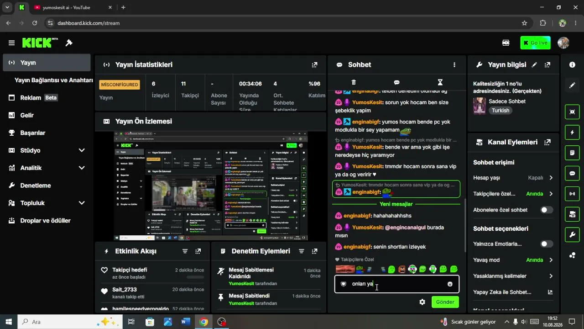Click the pencil edit-layout icon in right sidebar

click(x=572, y=85)
